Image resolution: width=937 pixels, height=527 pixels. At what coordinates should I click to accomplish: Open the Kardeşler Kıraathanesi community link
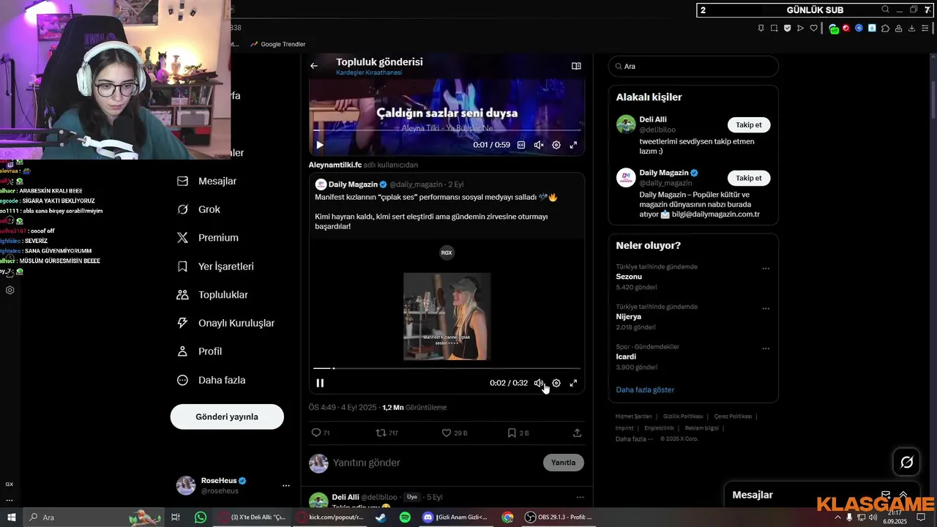[x=369, y=73]
